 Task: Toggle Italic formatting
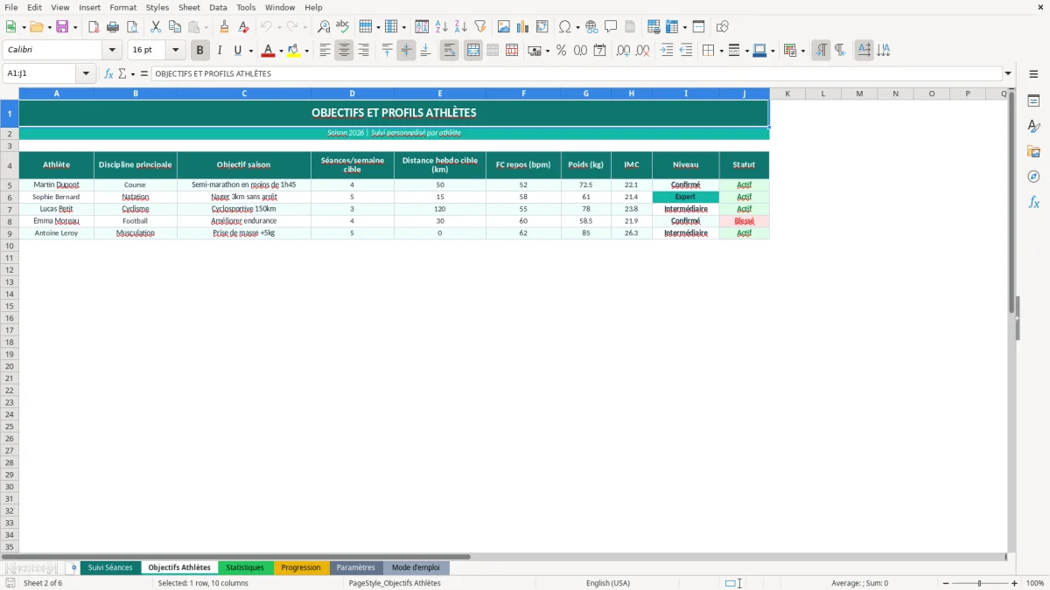click(220, 51)
